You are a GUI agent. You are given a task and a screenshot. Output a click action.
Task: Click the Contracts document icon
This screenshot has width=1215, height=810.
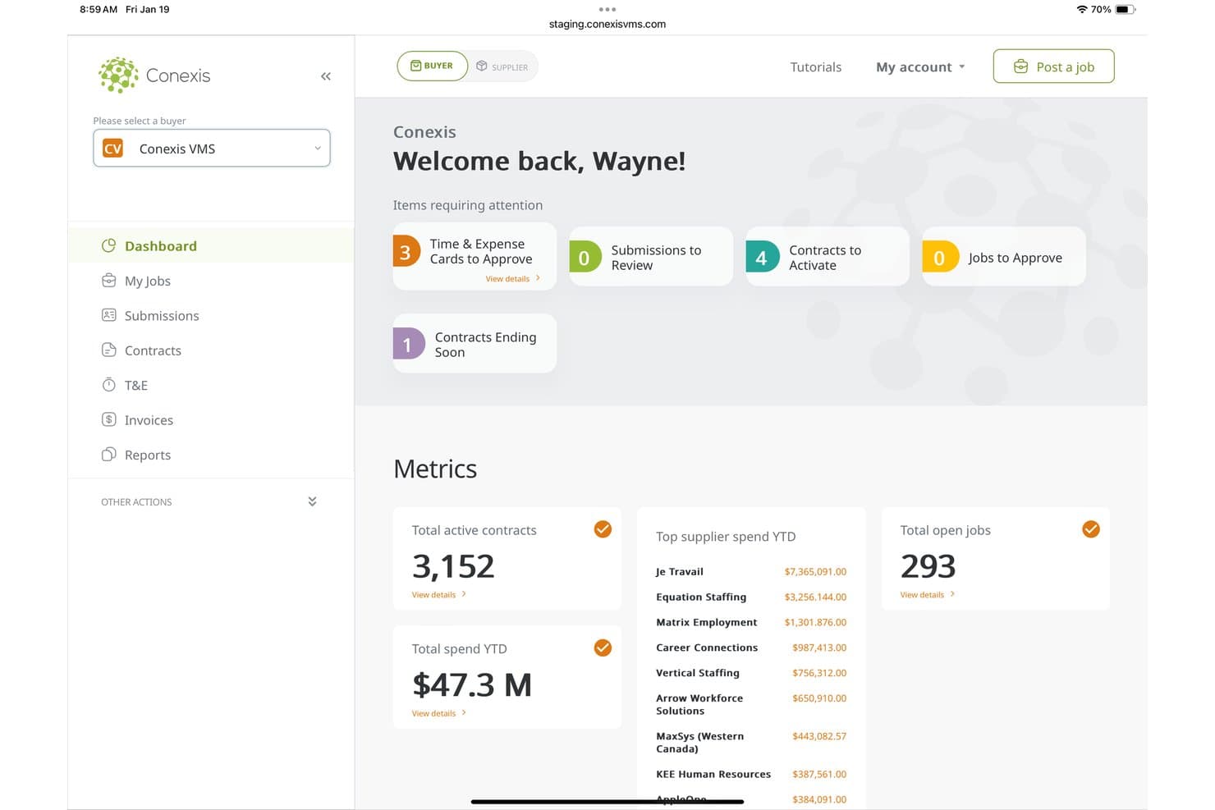click(108, 350)
